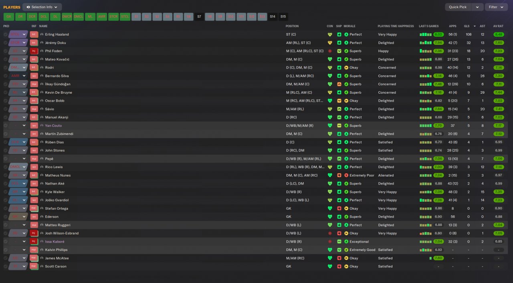The height and width of the screenshot is (283, 513).
Task: Click the 8.48 average rating badge
Action: 499,34
